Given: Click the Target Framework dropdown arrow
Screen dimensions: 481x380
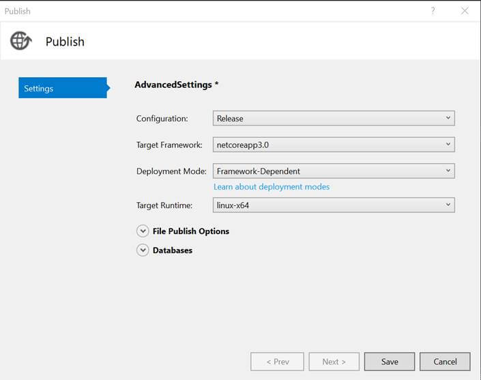Looking at the screenshot, I should (x=448, y=144).
